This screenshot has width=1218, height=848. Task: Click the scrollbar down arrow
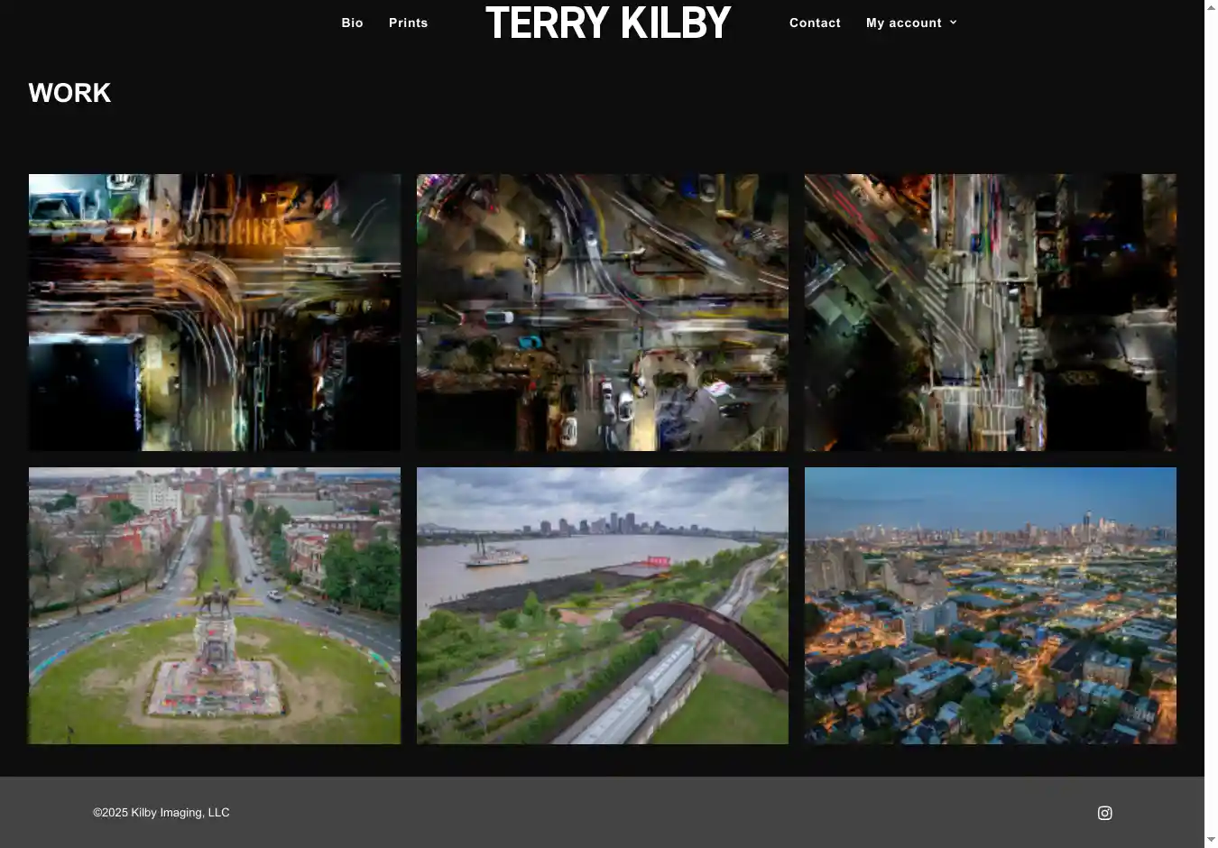pos(1211,840)
